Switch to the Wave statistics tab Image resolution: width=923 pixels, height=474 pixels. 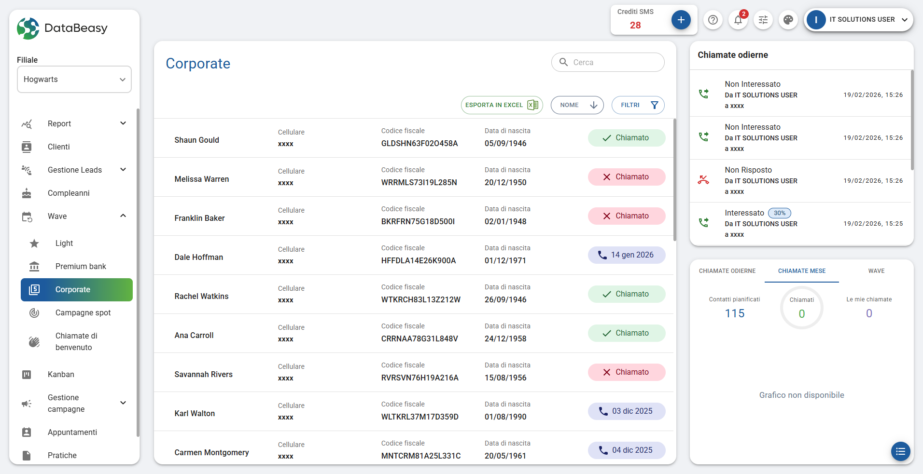click(x=876, y=271)
